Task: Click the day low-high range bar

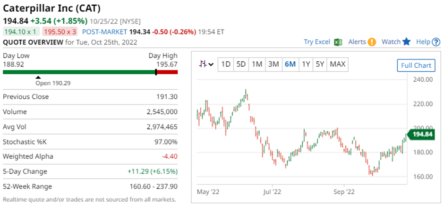Action: [90, 72]
